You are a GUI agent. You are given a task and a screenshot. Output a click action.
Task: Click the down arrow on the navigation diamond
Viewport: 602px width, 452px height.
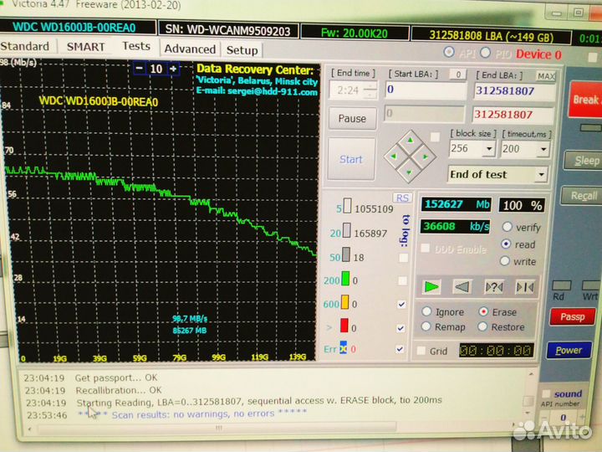pos(409,172)
